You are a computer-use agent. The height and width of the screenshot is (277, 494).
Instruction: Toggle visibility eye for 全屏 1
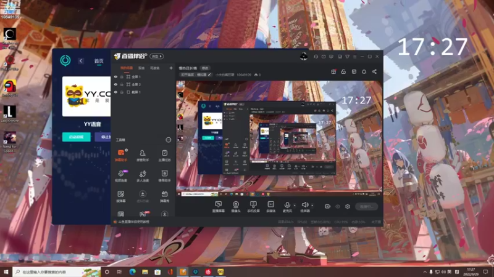pos(115,76)
